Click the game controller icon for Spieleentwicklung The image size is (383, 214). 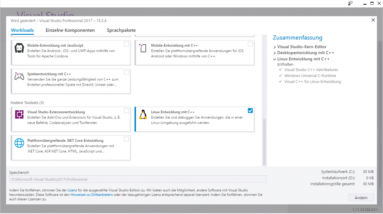19,76
